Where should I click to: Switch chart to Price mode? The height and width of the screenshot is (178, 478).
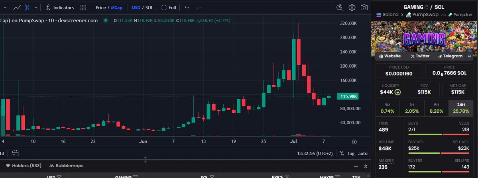[100, 8]
